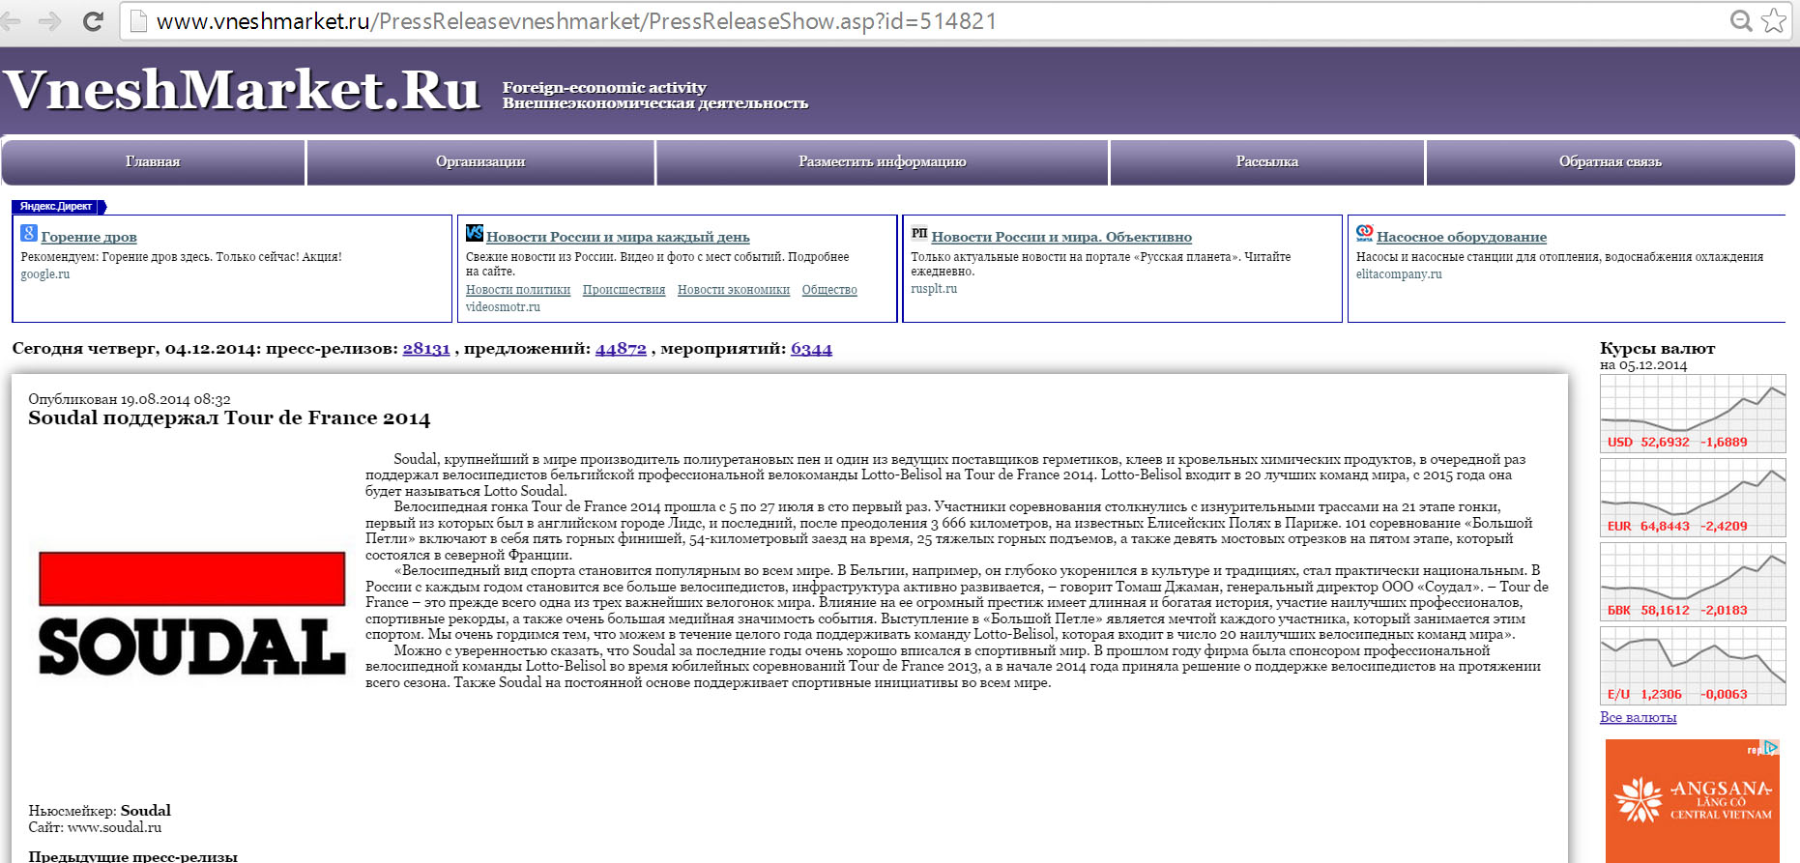Open the Организации menu item
This screenshot has width=1800, height=863.
(480, 162)
